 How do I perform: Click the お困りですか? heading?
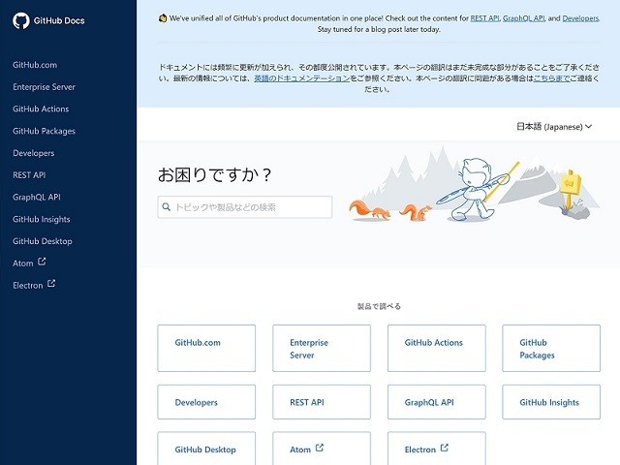click(215, 174)
